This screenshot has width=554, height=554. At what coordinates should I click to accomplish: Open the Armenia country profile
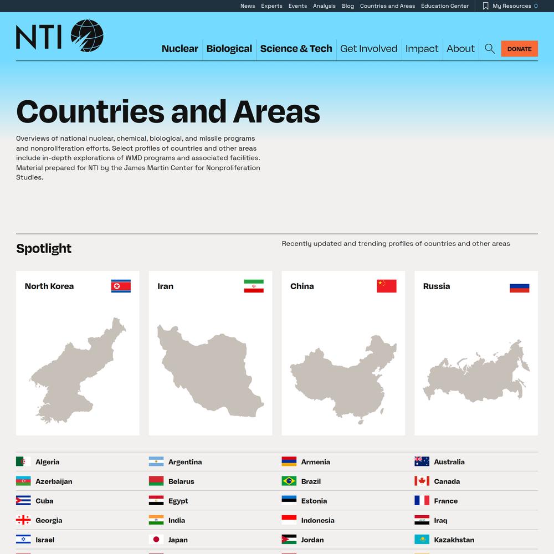[x=316, y=462]
